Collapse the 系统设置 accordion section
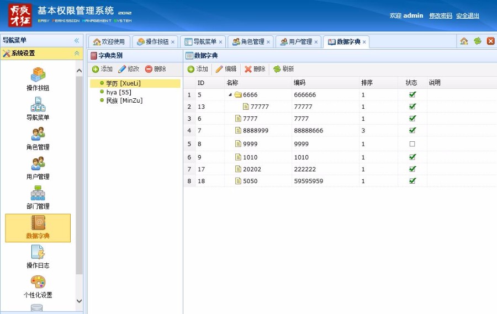This screenshot has width=497, height=314. (x=77, y=53)
